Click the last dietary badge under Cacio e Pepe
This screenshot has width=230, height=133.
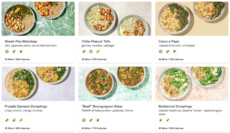(x=175, y=52)
